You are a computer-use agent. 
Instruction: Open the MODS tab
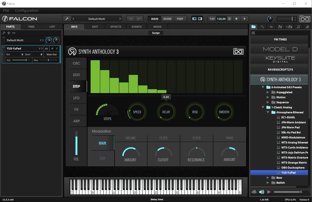click(x=158, y=27)
